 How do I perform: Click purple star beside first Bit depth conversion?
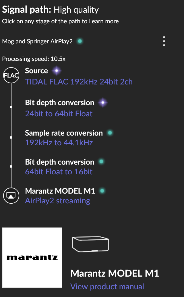103,103
